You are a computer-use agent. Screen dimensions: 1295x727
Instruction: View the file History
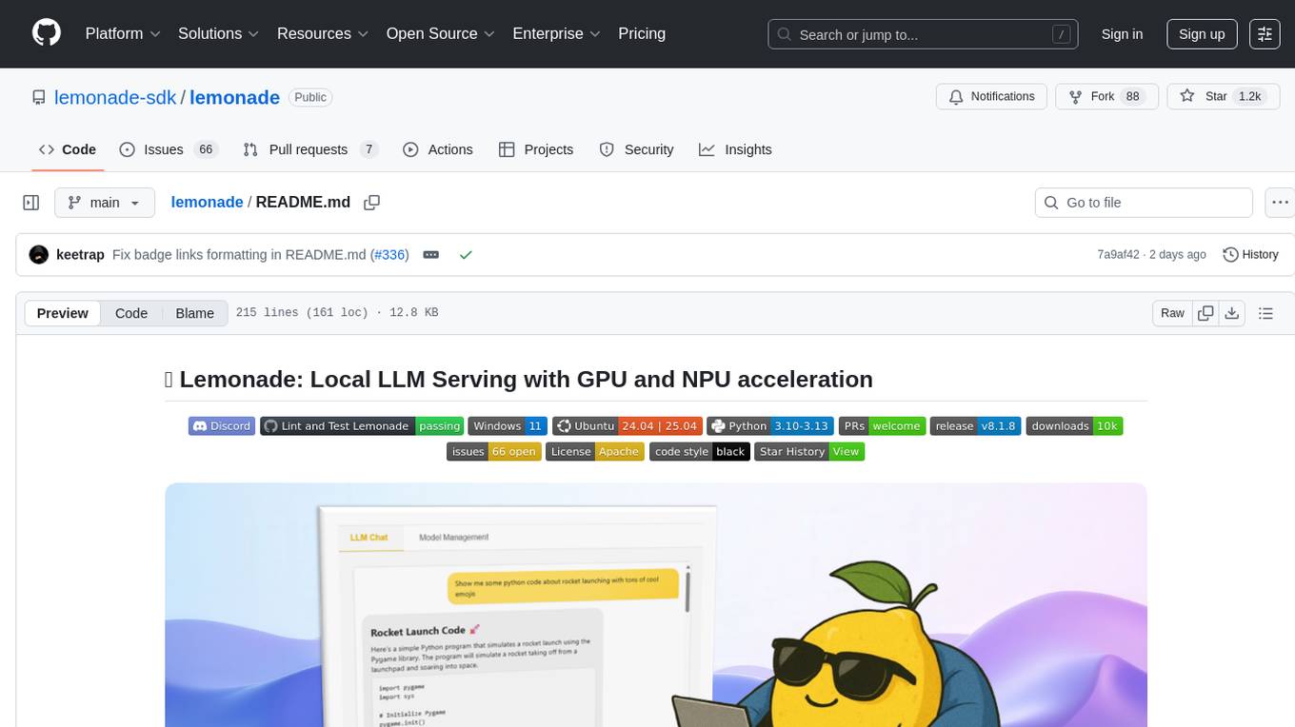1250,255
